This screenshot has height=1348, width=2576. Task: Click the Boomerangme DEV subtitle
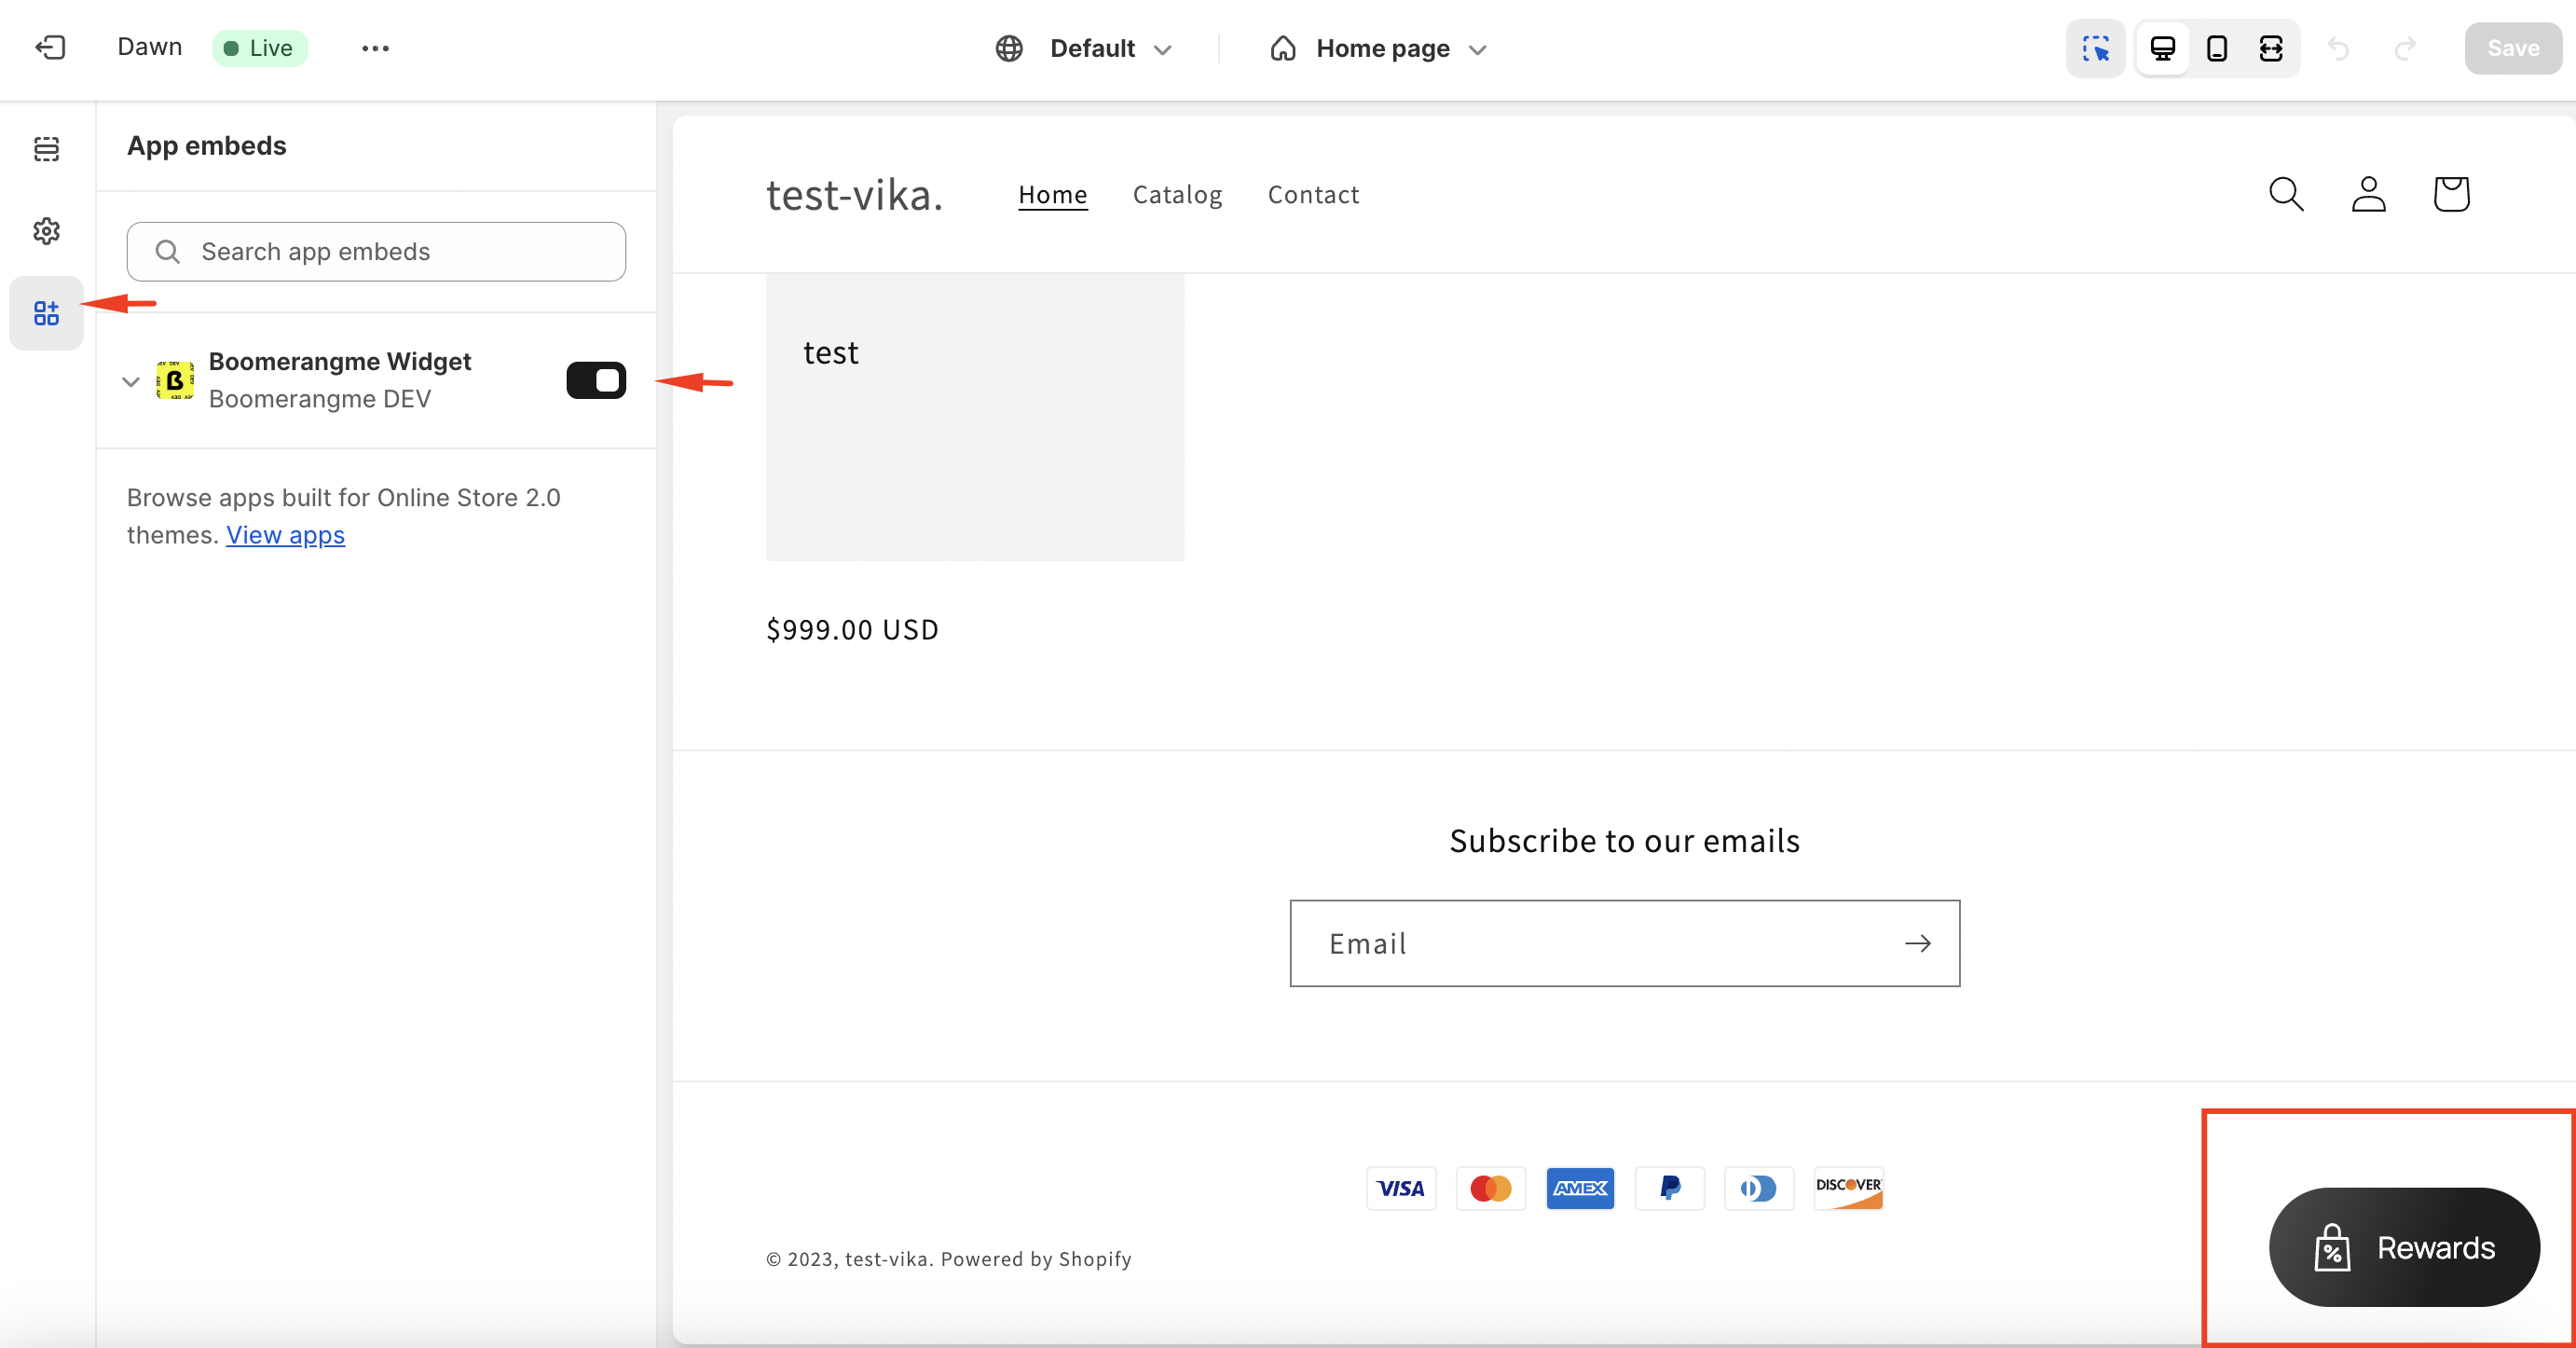320,399
